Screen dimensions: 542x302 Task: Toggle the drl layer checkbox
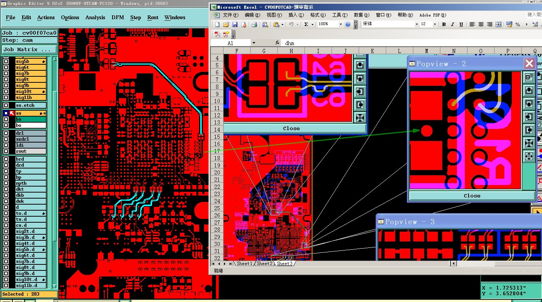[6, 133]
